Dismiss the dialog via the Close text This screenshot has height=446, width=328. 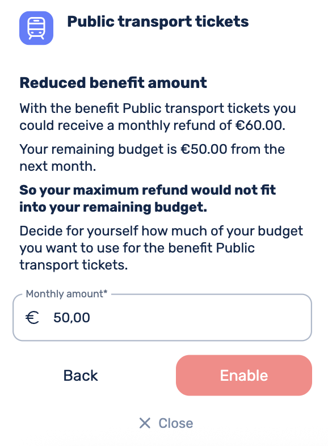tap(176, 423)
